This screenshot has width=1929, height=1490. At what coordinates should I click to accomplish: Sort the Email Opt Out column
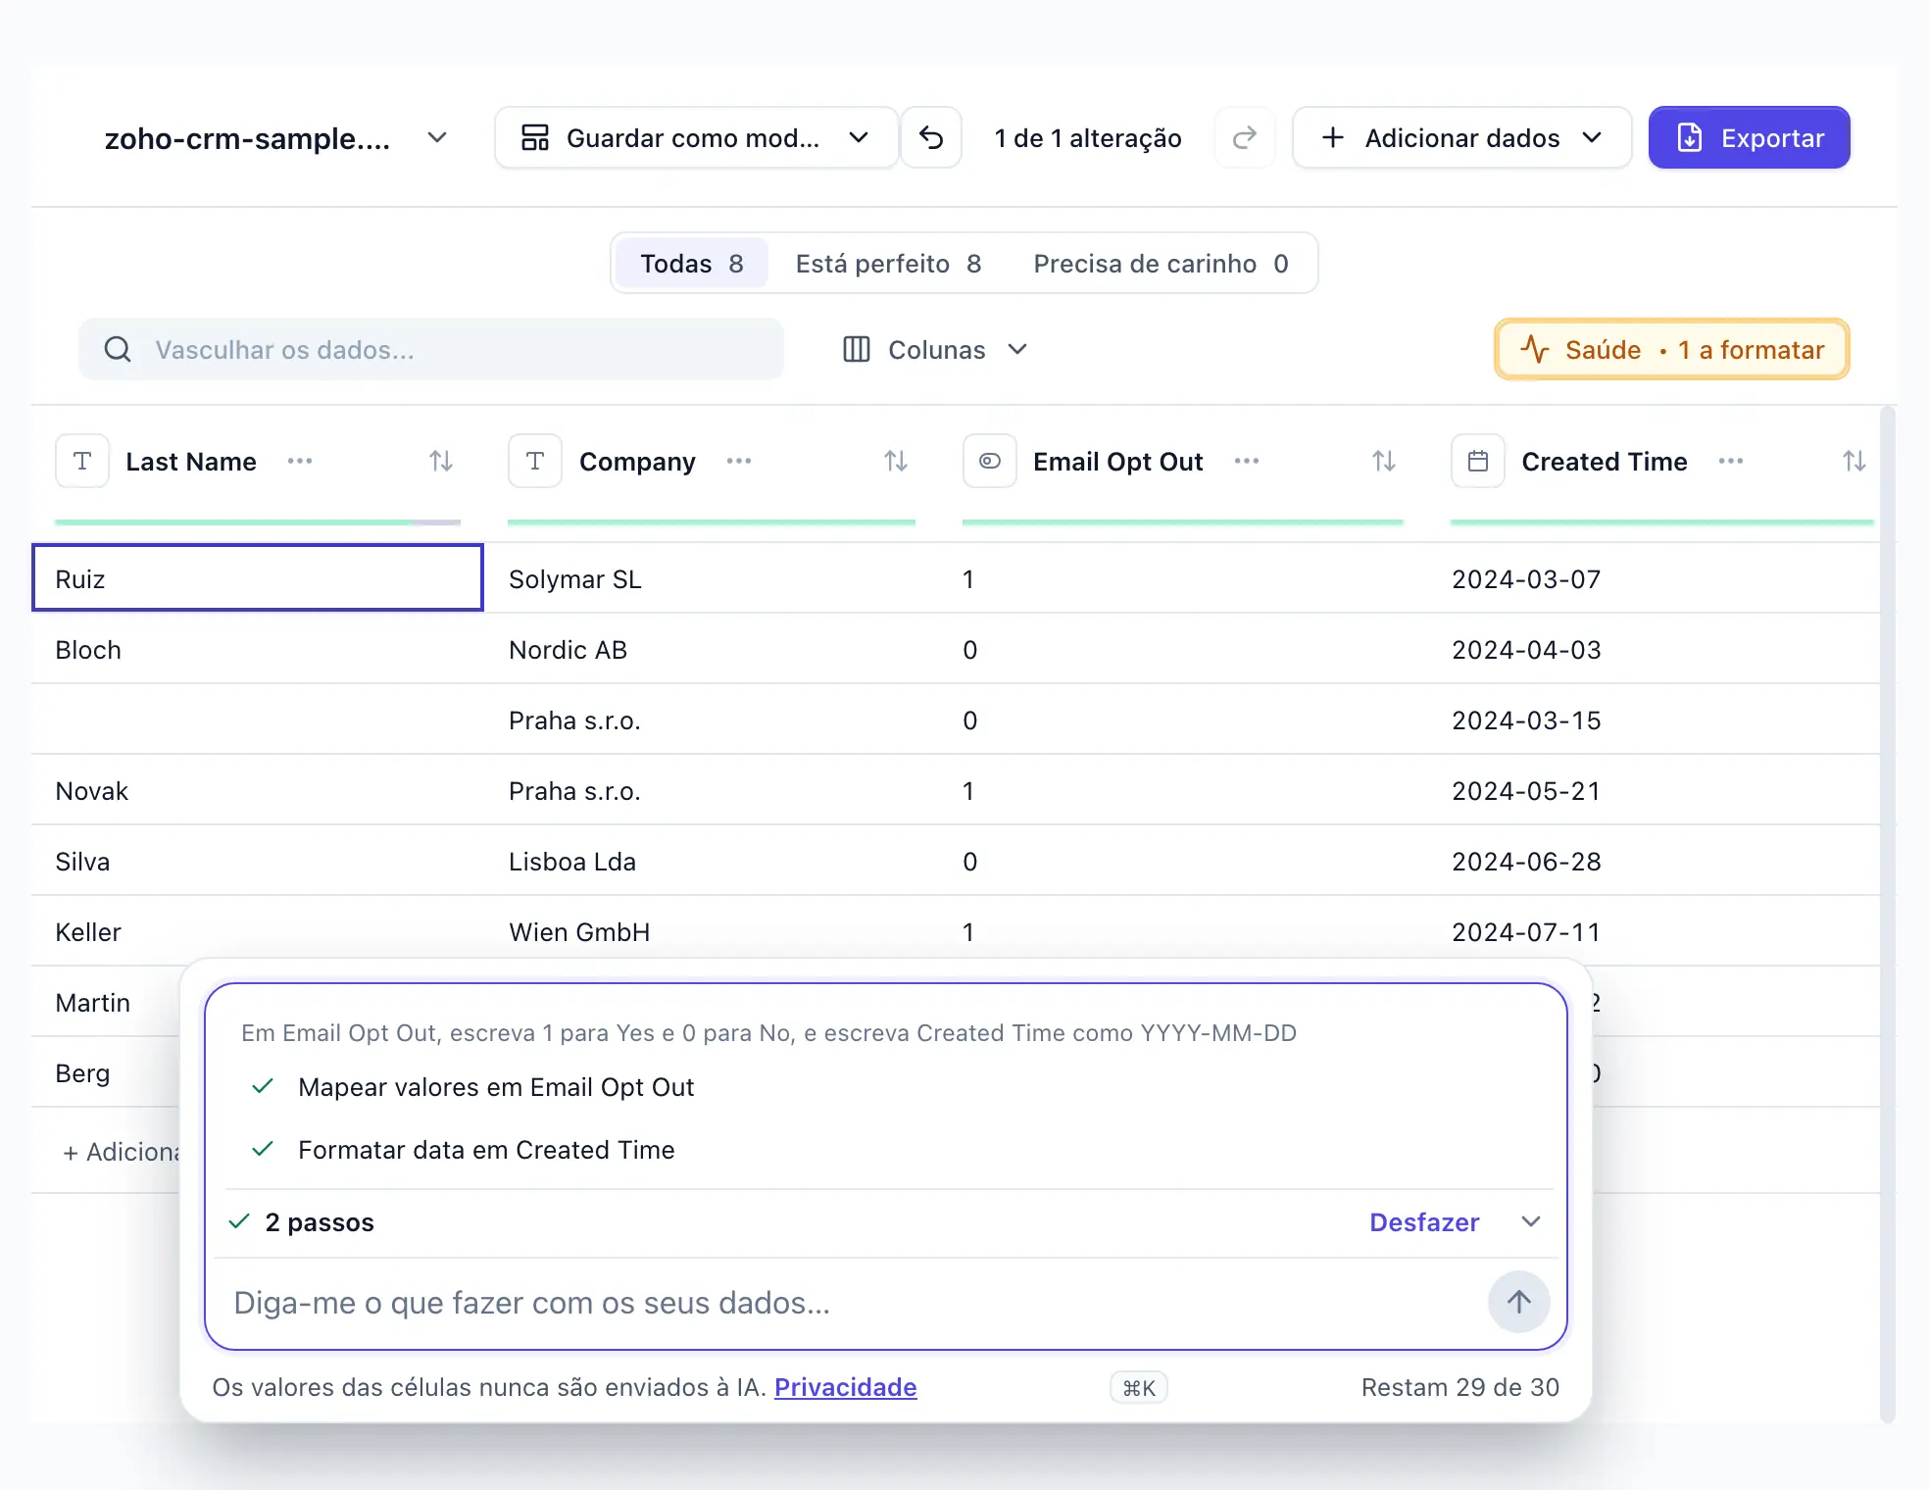point(1384,461)
